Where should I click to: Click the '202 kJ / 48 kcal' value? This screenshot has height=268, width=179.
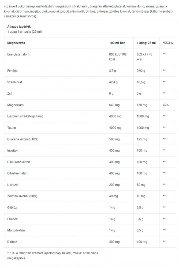coord(145,57)
